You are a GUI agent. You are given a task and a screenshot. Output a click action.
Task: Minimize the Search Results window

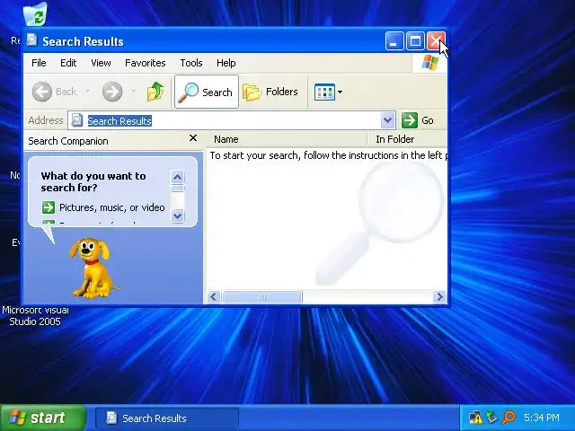point(394,40)
